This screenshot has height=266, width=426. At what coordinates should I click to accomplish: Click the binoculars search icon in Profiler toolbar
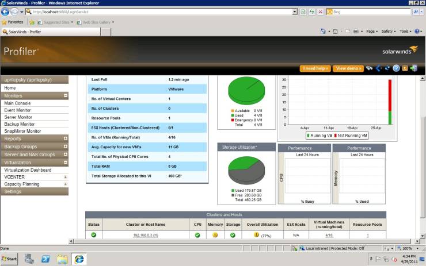369,68
